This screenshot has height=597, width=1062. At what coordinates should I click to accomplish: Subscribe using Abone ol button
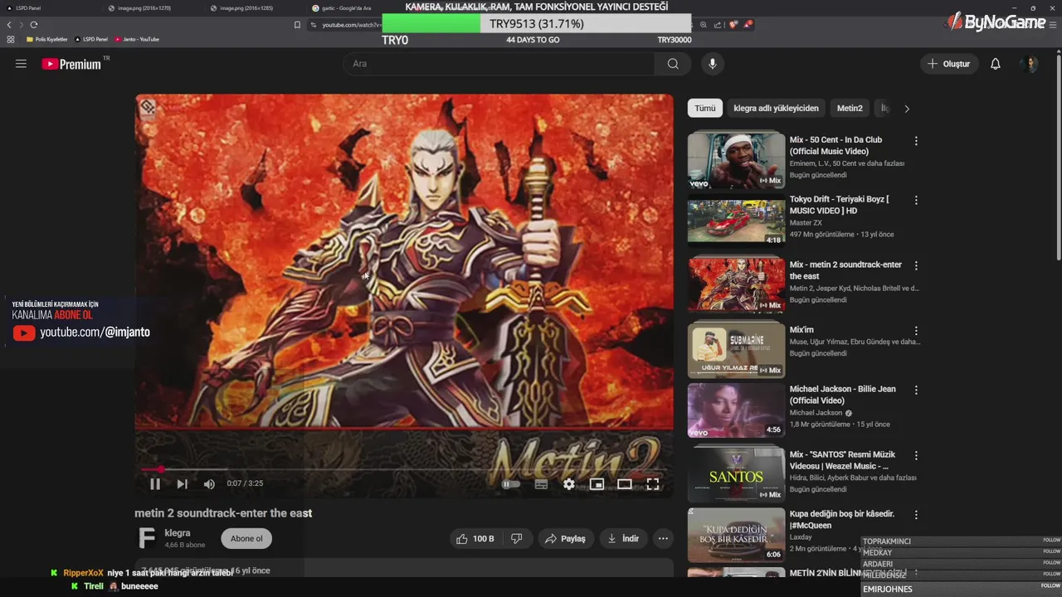[246, 539]
